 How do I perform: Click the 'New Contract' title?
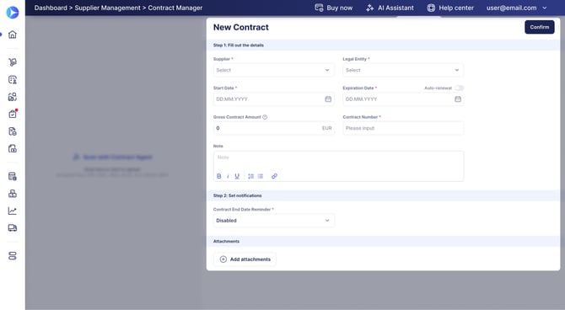pos(240,27)
